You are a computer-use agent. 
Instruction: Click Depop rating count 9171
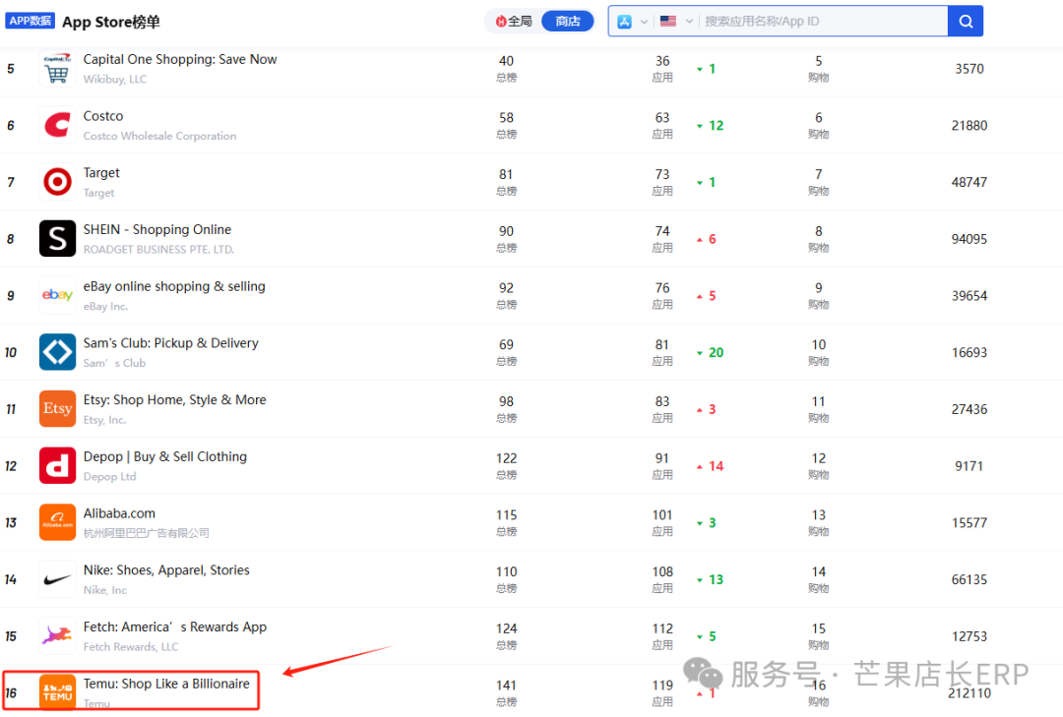(x=969, y=466)
